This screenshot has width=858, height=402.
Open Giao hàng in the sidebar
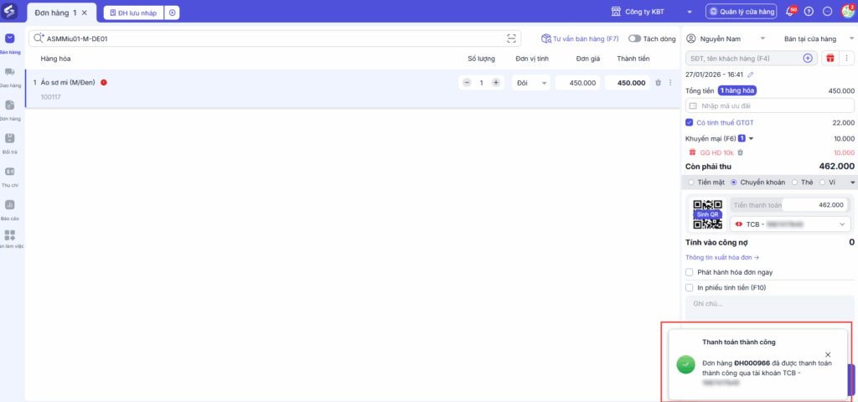pos(10,77)
